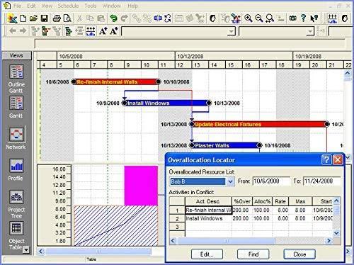354x265 pixels.
Task: Expand the first wide toolbar combo box
Action: tap(232, 31)
